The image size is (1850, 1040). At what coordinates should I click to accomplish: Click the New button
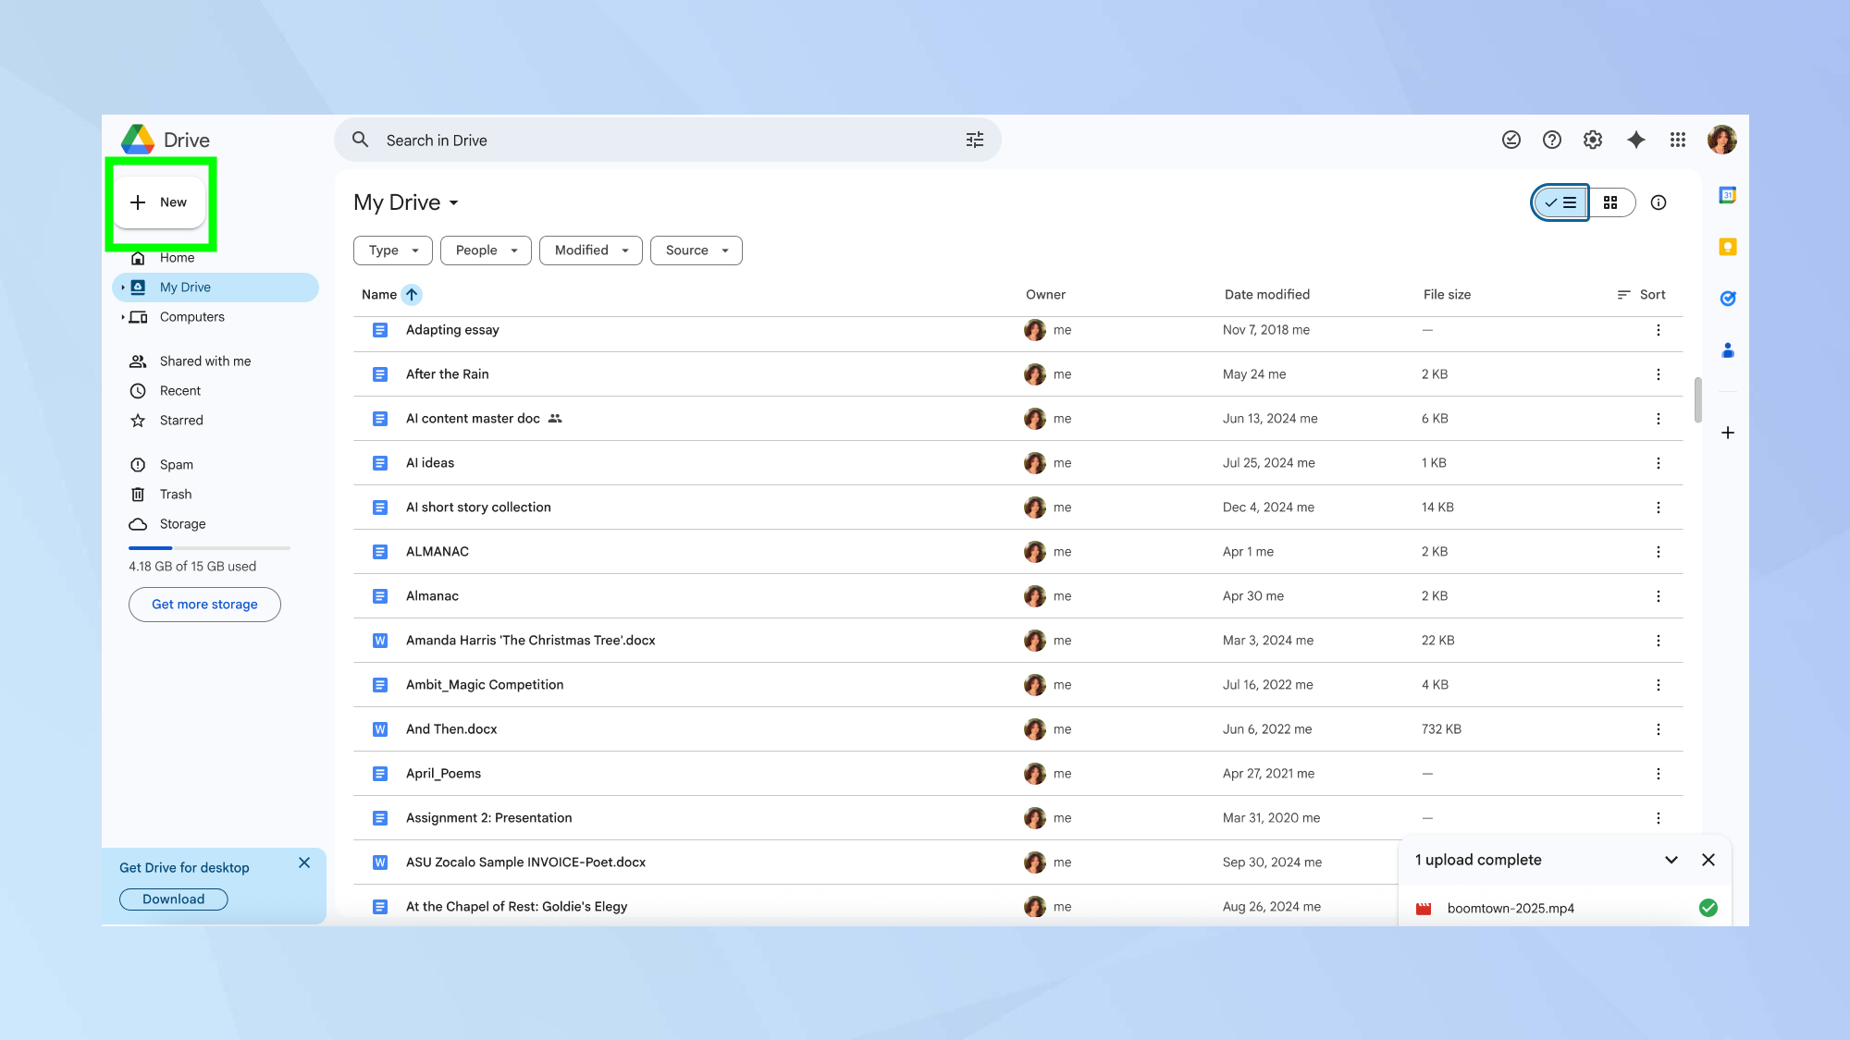point(160,202)
